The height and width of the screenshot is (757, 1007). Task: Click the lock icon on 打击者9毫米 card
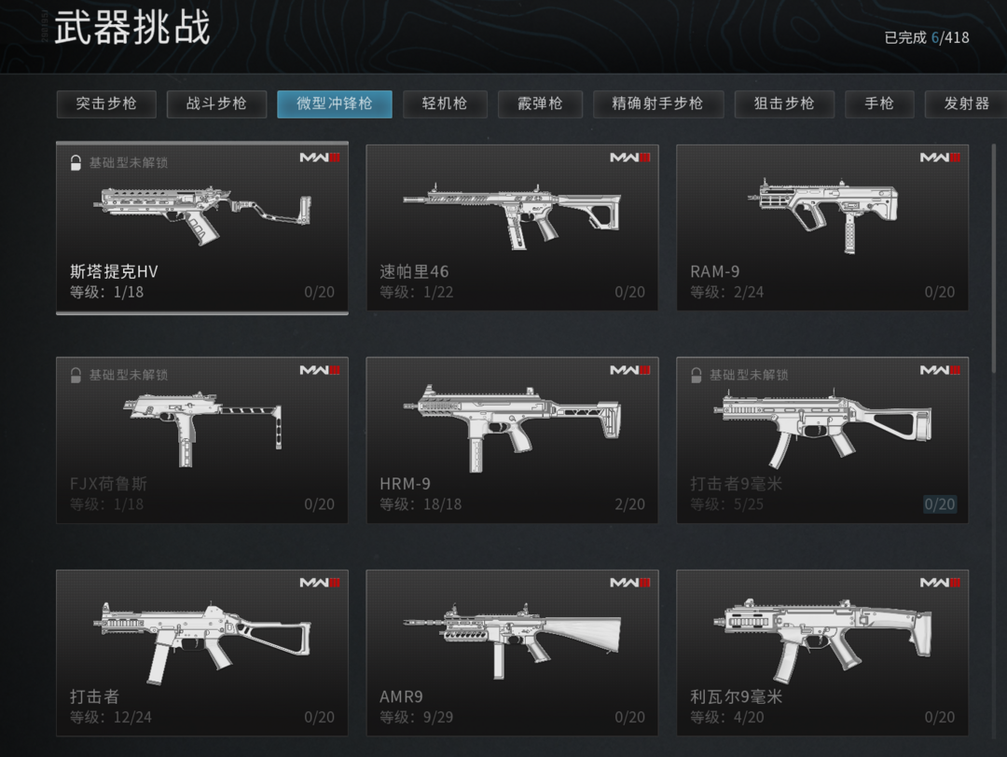point(697,375)
